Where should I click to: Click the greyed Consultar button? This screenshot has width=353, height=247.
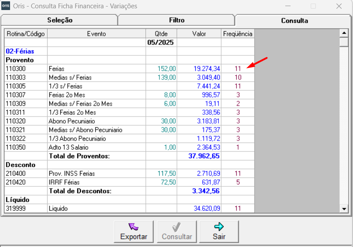coord(177,232)
